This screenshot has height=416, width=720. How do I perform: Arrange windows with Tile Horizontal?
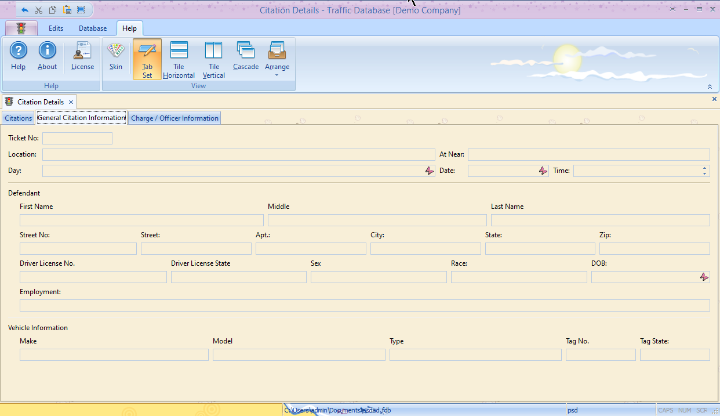[x=179, y=59]
